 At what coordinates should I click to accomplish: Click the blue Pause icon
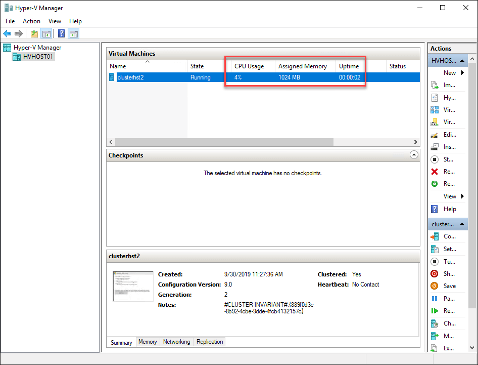[x=435, y=298]
